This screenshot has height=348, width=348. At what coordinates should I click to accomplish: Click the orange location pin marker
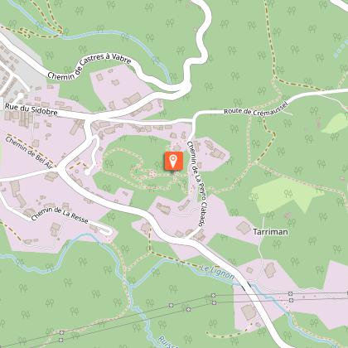click(x=173, y=161)
